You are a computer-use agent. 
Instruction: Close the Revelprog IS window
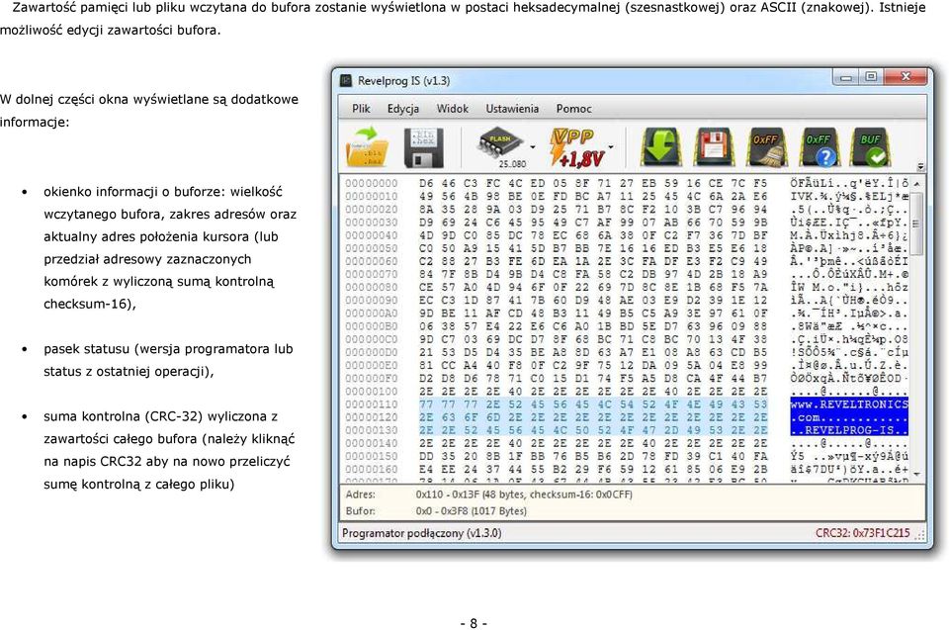point(906,77)
